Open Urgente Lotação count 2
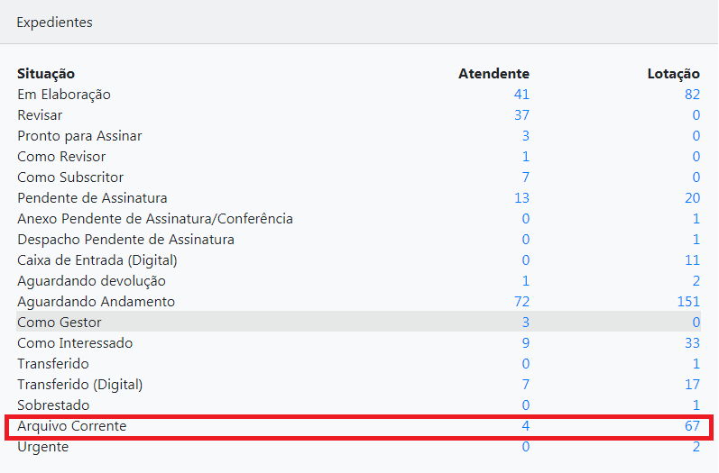This screenshot has height=473, width=719. coord(696,447)
